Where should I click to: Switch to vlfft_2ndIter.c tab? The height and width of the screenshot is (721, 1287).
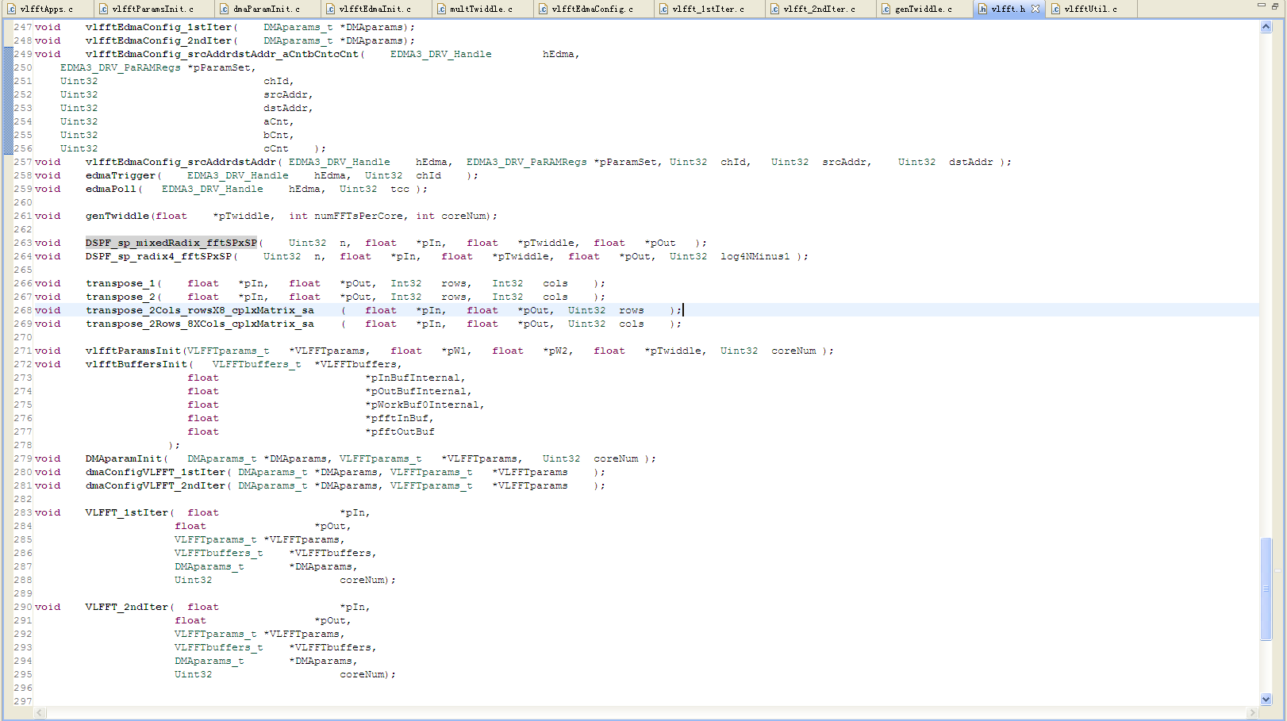(819, 9)
